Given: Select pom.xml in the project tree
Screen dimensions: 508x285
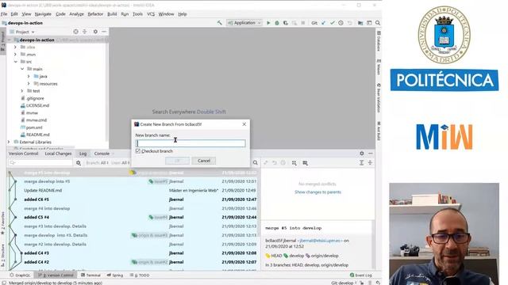Looking at the screenshot, I should point(34,127).
